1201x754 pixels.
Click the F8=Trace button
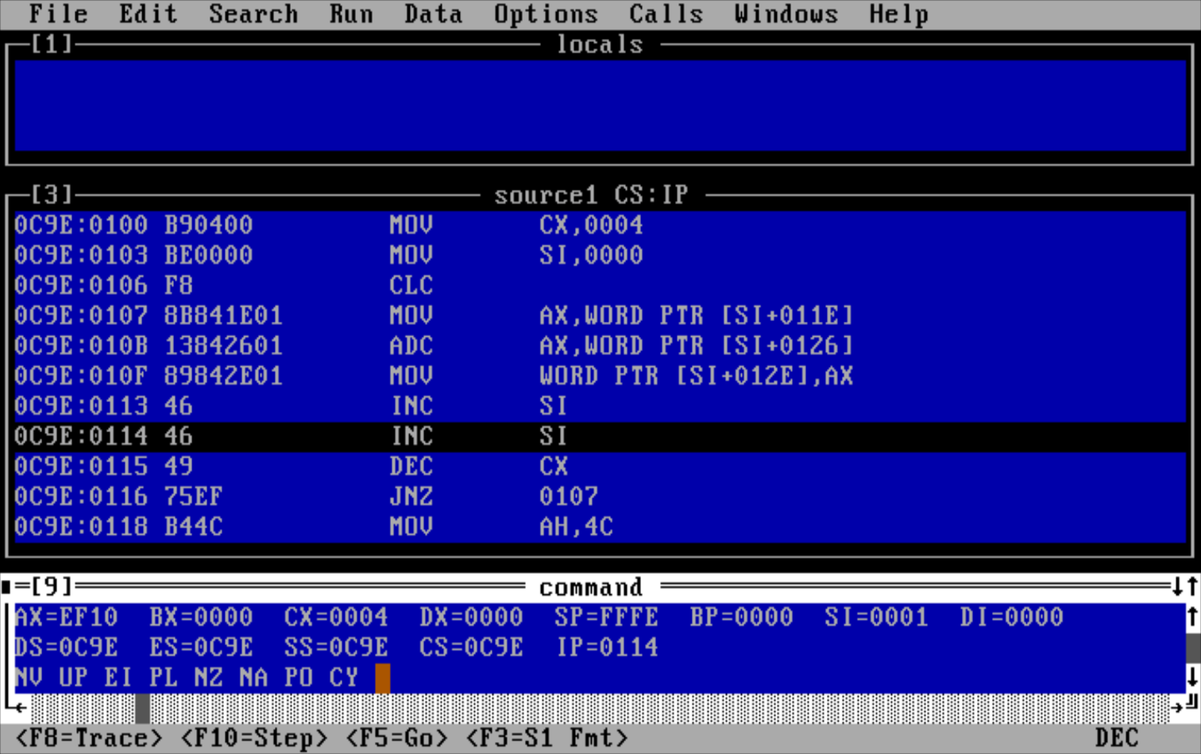(89, 738)
